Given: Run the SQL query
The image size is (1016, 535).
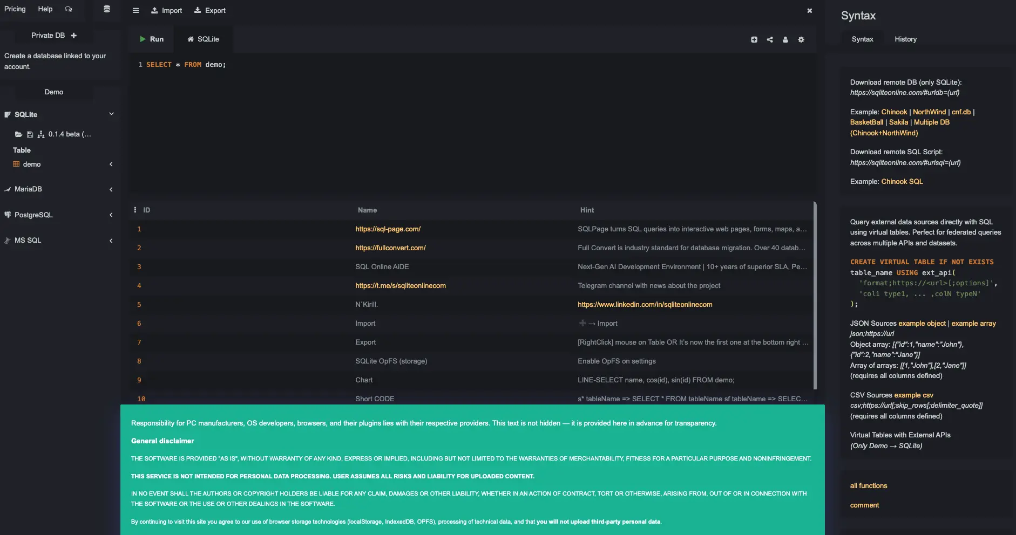Looking at the screenshot, I should (x=151, y=39).
